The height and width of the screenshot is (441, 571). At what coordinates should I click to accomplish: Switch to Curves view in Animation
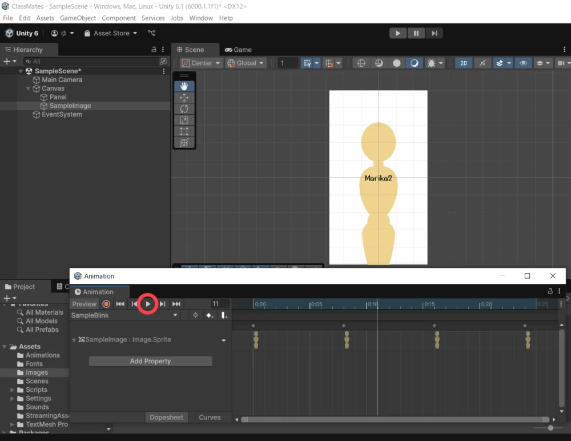coord(210,418)
